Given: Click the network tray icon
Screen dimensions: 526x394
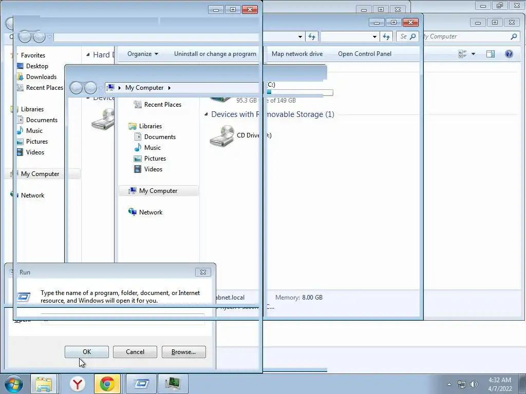Looking at the screenshot, I should pos(462,384).
